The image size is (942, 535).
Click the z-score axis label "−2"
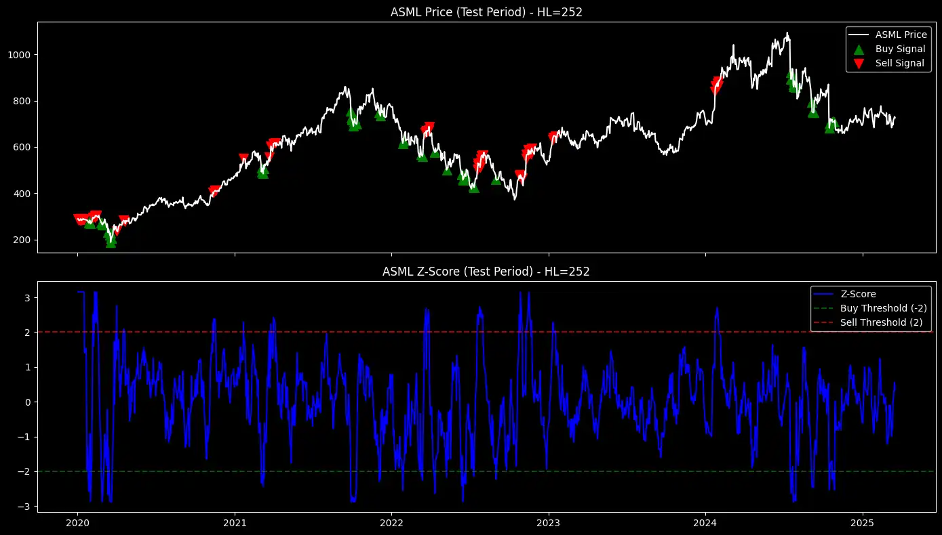(x=23, y=471)
